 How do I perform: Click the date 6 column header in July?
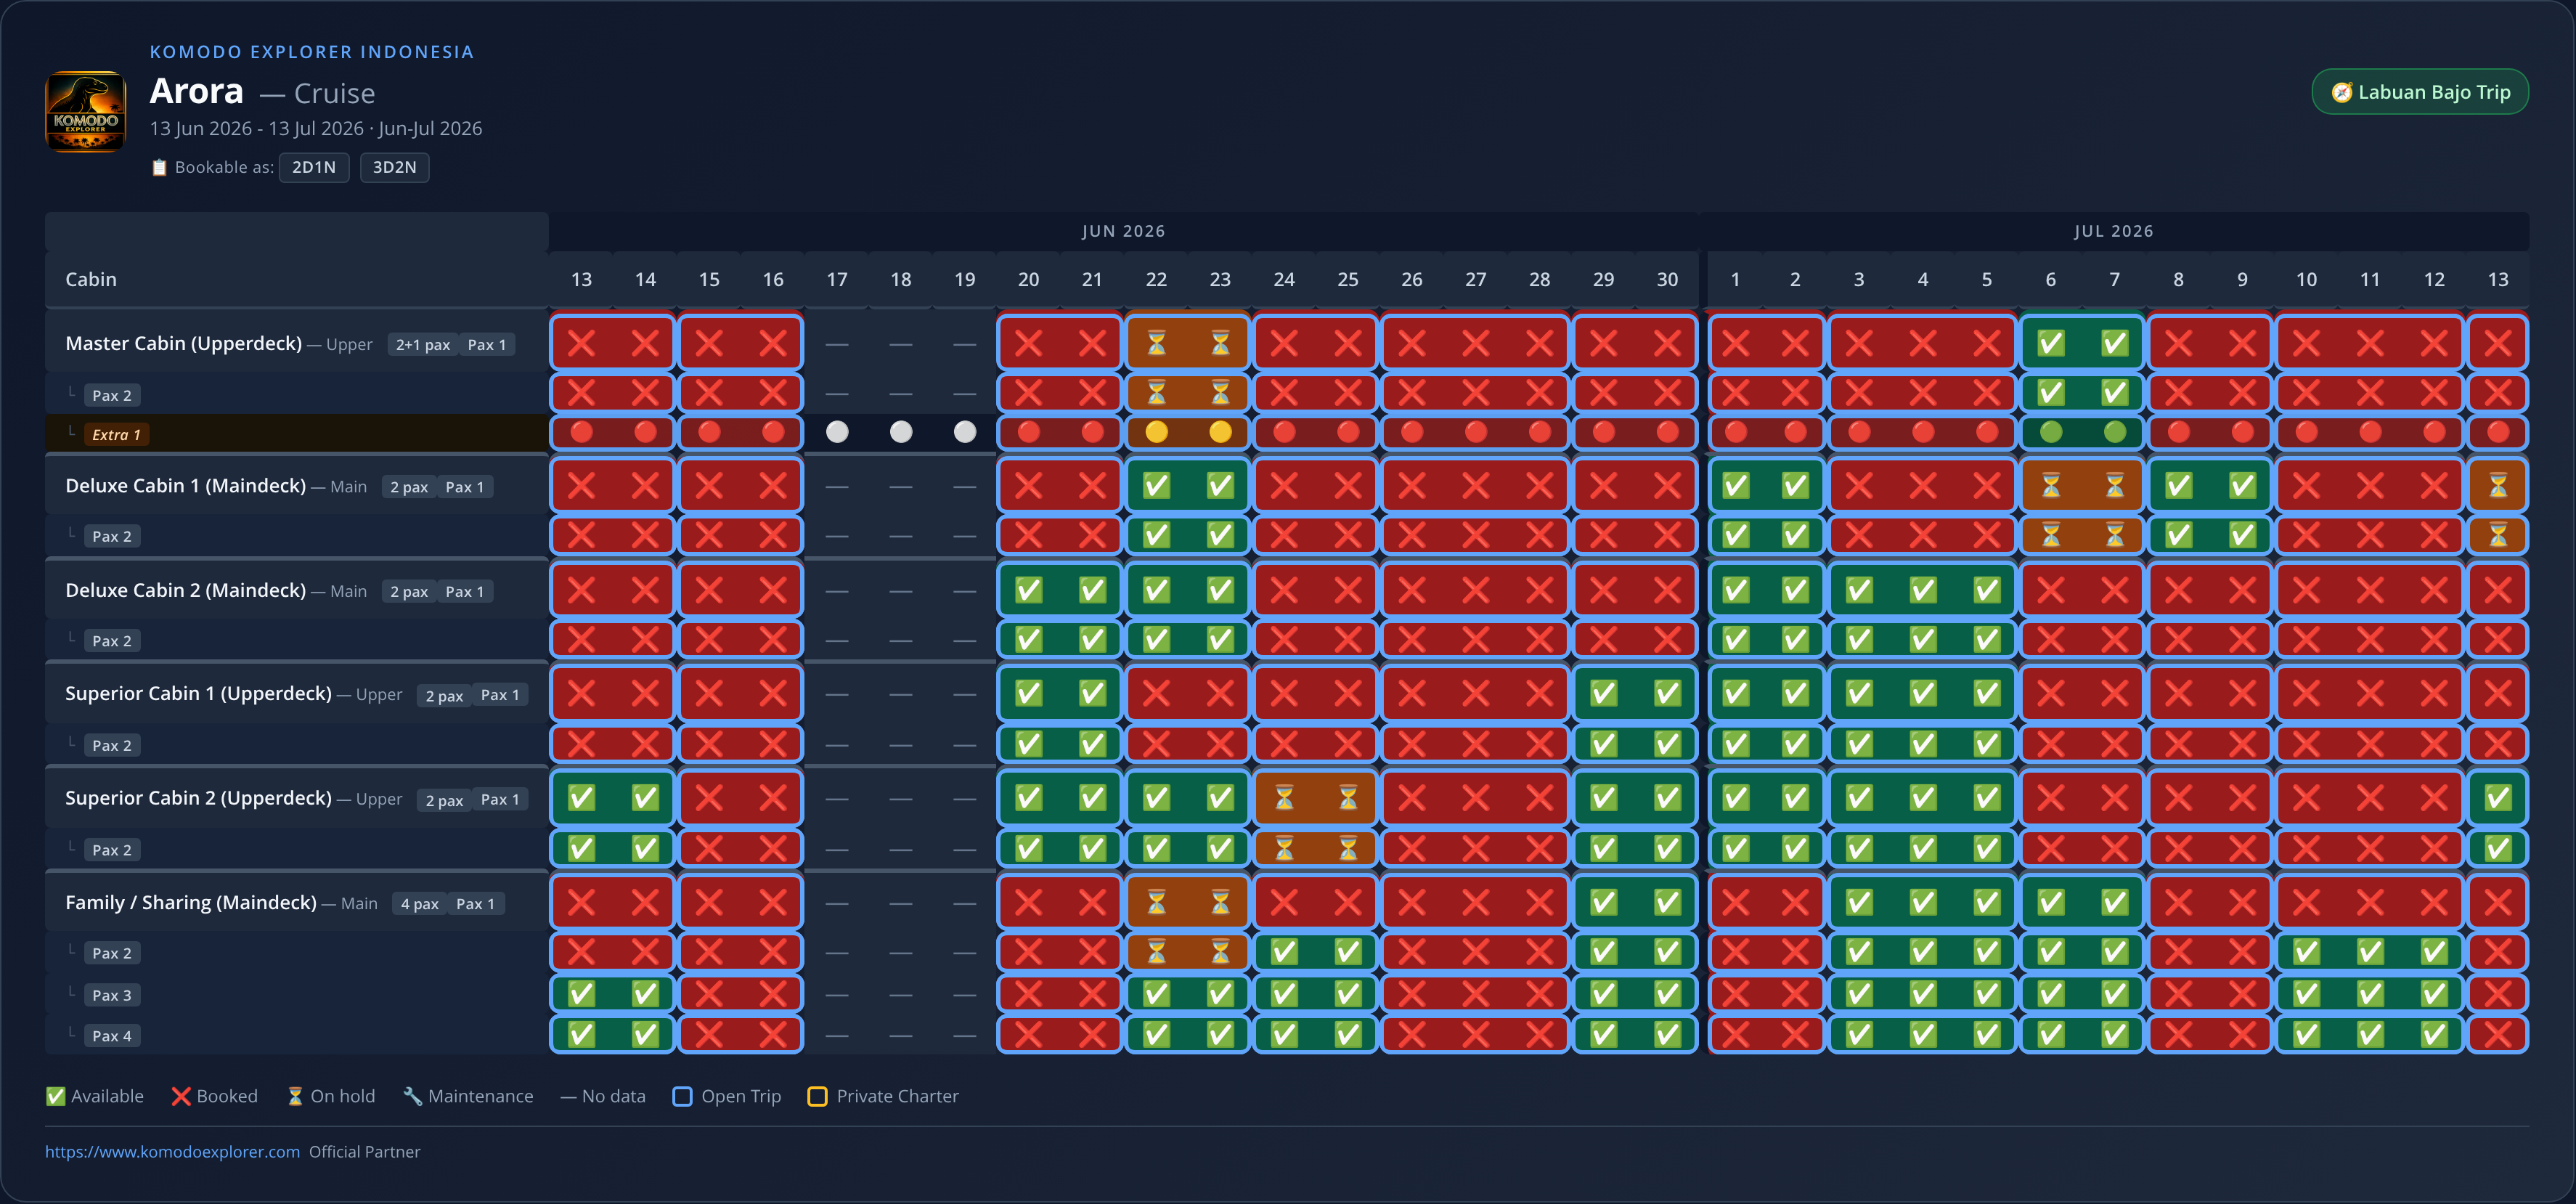click(x=2050, y=279)
